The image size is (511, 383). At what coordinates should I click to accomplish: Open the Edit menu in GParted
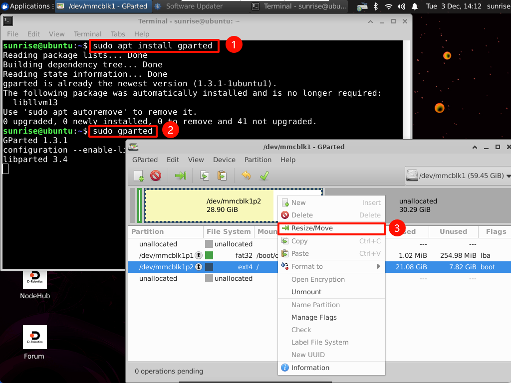pyautogui.click(x=173, y=160)
